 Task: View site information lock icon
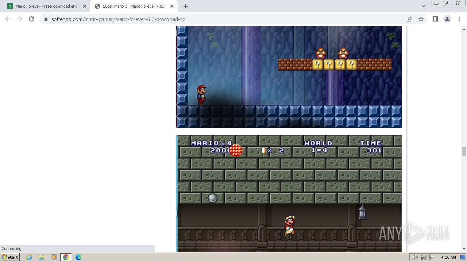coord(46,19)
